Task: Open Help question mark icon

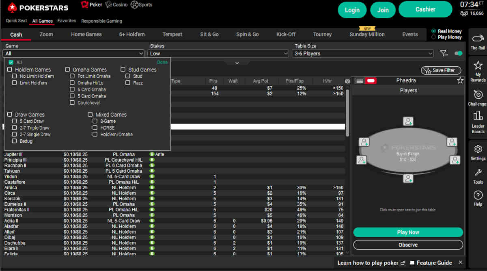Action: 478,195
